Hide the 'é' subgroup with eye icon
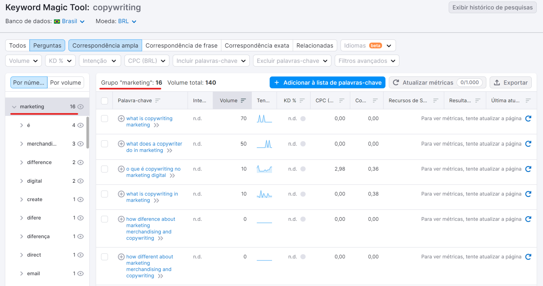This screenshot has width=543, height=286. pos(80,125)
